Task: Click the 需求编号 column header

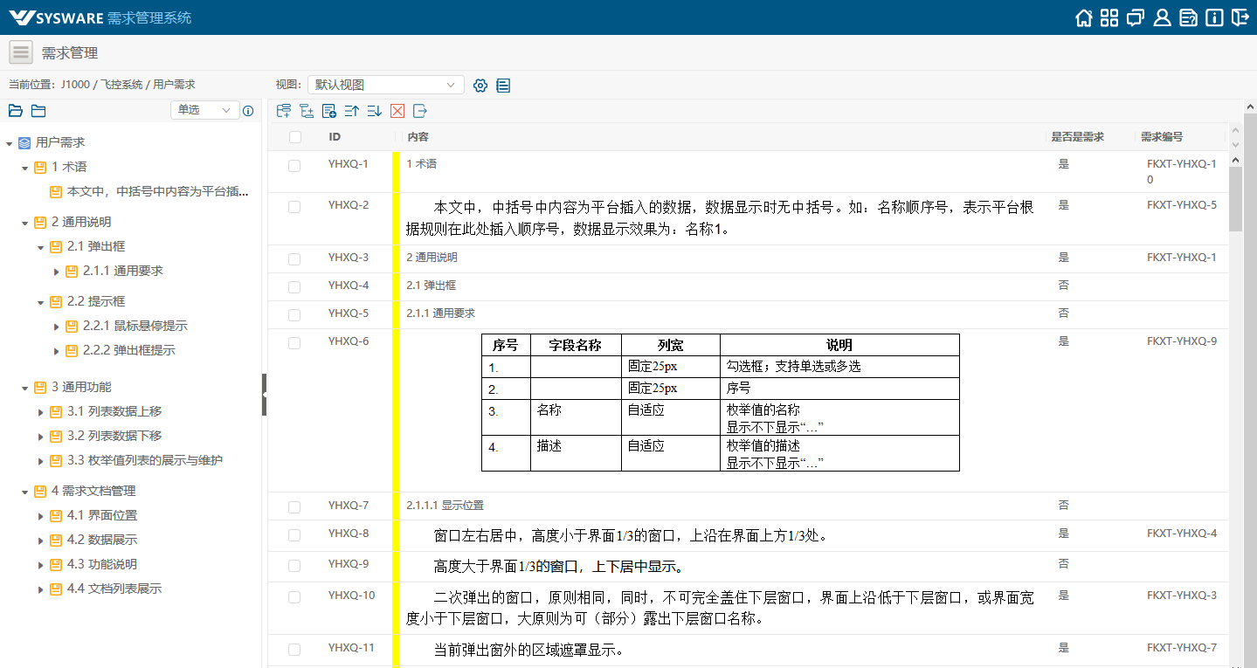Action: (x=1161, y=137)
